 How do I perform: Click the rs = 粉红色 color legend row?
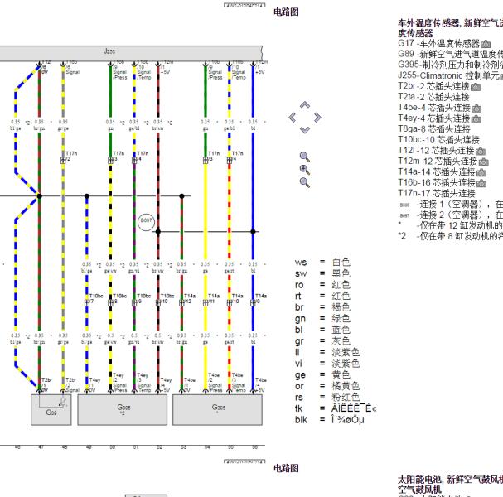coord(327,398)
